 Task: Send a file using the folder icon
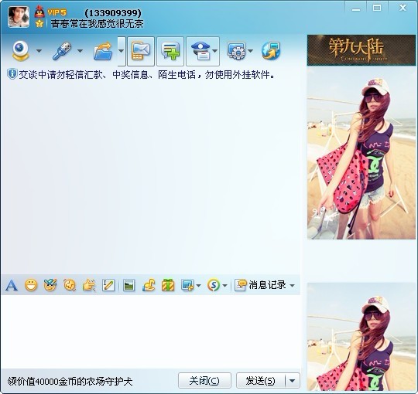point(103,51)
